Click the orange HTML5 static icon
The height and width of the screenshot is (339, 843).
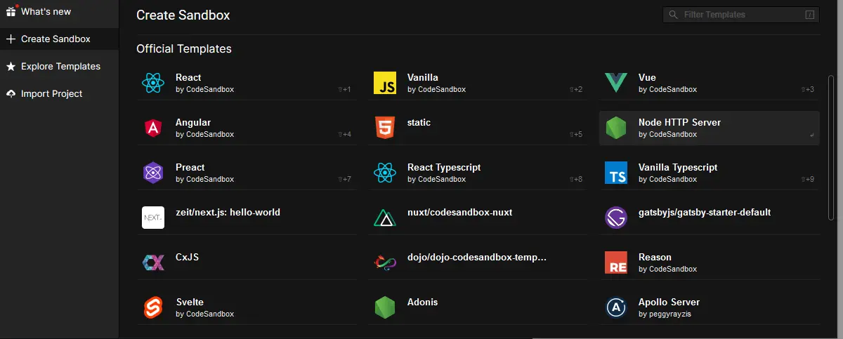coord(384,128)
